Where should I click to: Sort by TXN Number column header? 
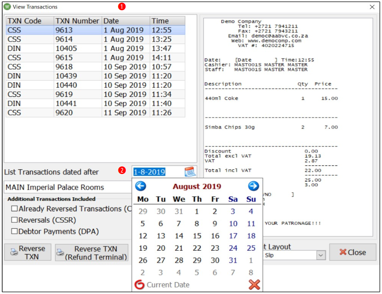click(78, 21)
